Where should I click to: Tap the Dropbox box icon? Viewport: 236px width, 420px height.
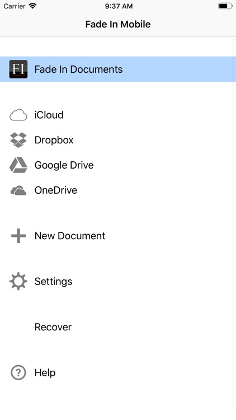click(x=18, y=140)
